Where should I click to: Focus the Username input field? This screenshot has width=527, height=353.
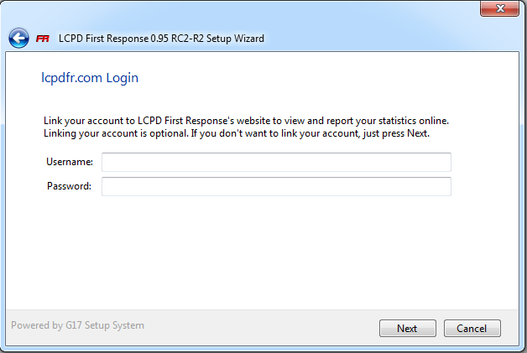(276, 162)
